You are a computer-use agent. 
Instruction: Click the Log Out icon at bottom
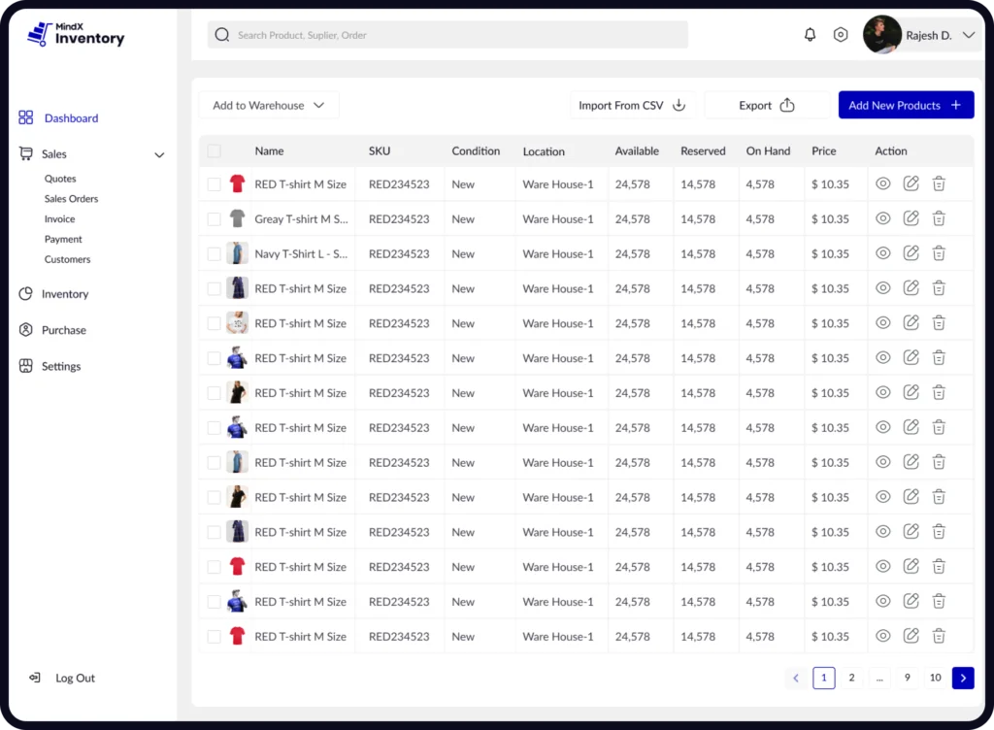(34, 678)
